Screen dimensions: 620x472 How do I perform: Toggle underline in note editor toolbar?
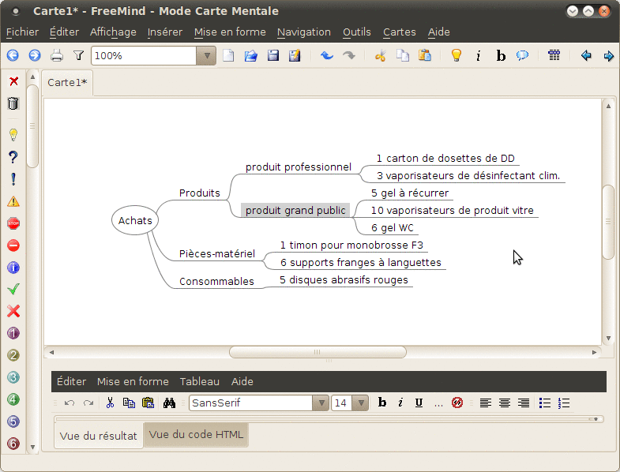click(419, 403)
